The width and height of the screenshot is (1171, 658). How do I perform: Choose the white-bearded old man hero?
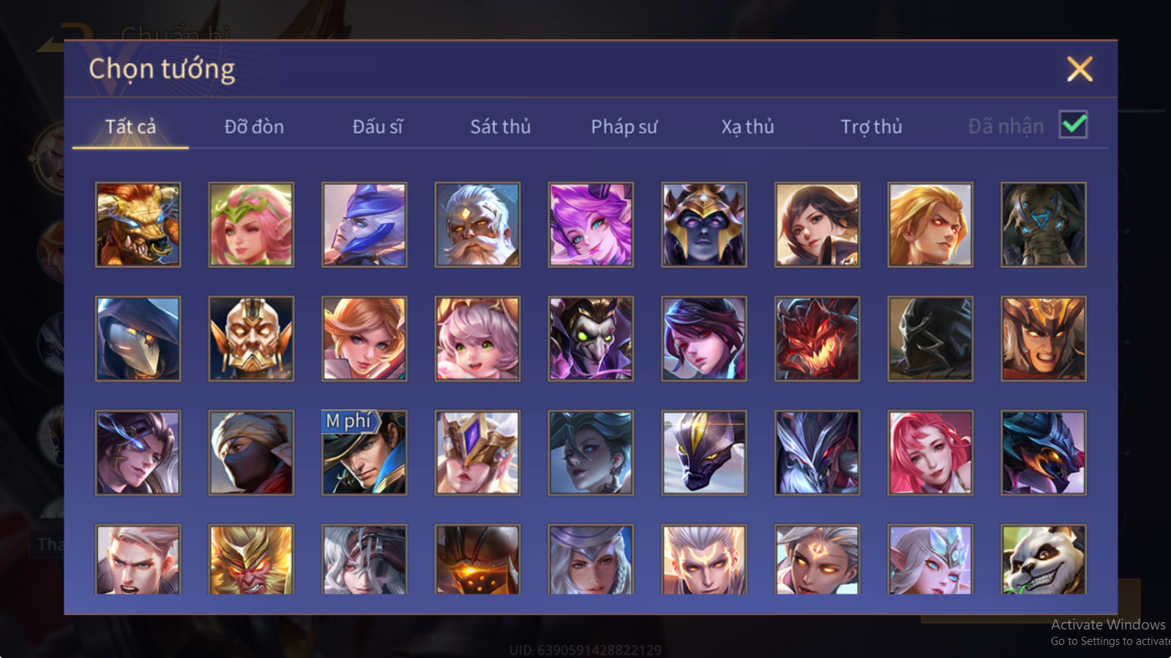(477, 224)
